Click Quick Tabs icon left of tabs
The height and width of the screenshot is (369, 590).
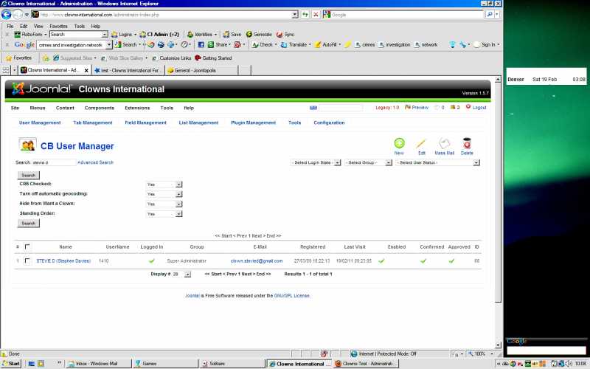point(6,70)
